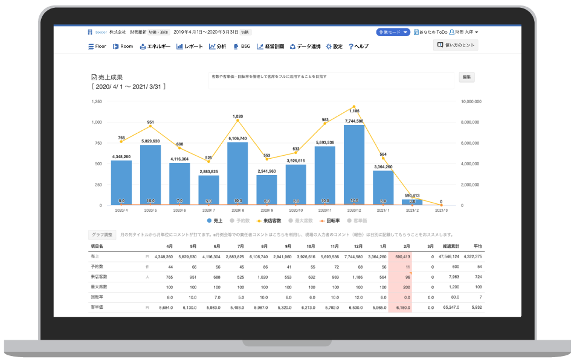Click the 2月 column header
The image size is (574, 362).
407,246
